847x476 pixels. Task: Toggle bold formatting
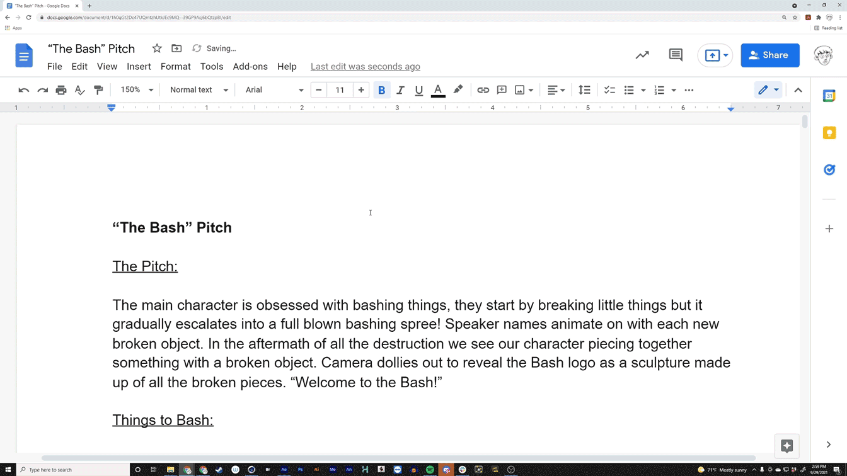[x=381, y=89]
